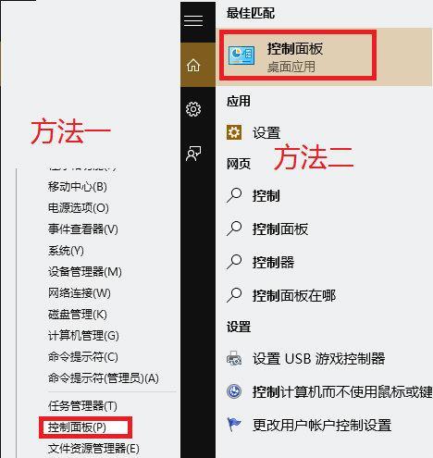Click the 设置 USB 游戏控制器 icon
Viewport: 433px width, 458px height.
(x=234, y=358)
